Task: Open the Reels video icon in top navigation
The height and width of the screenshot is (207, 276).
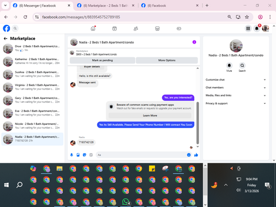Action: pos(114,29)
